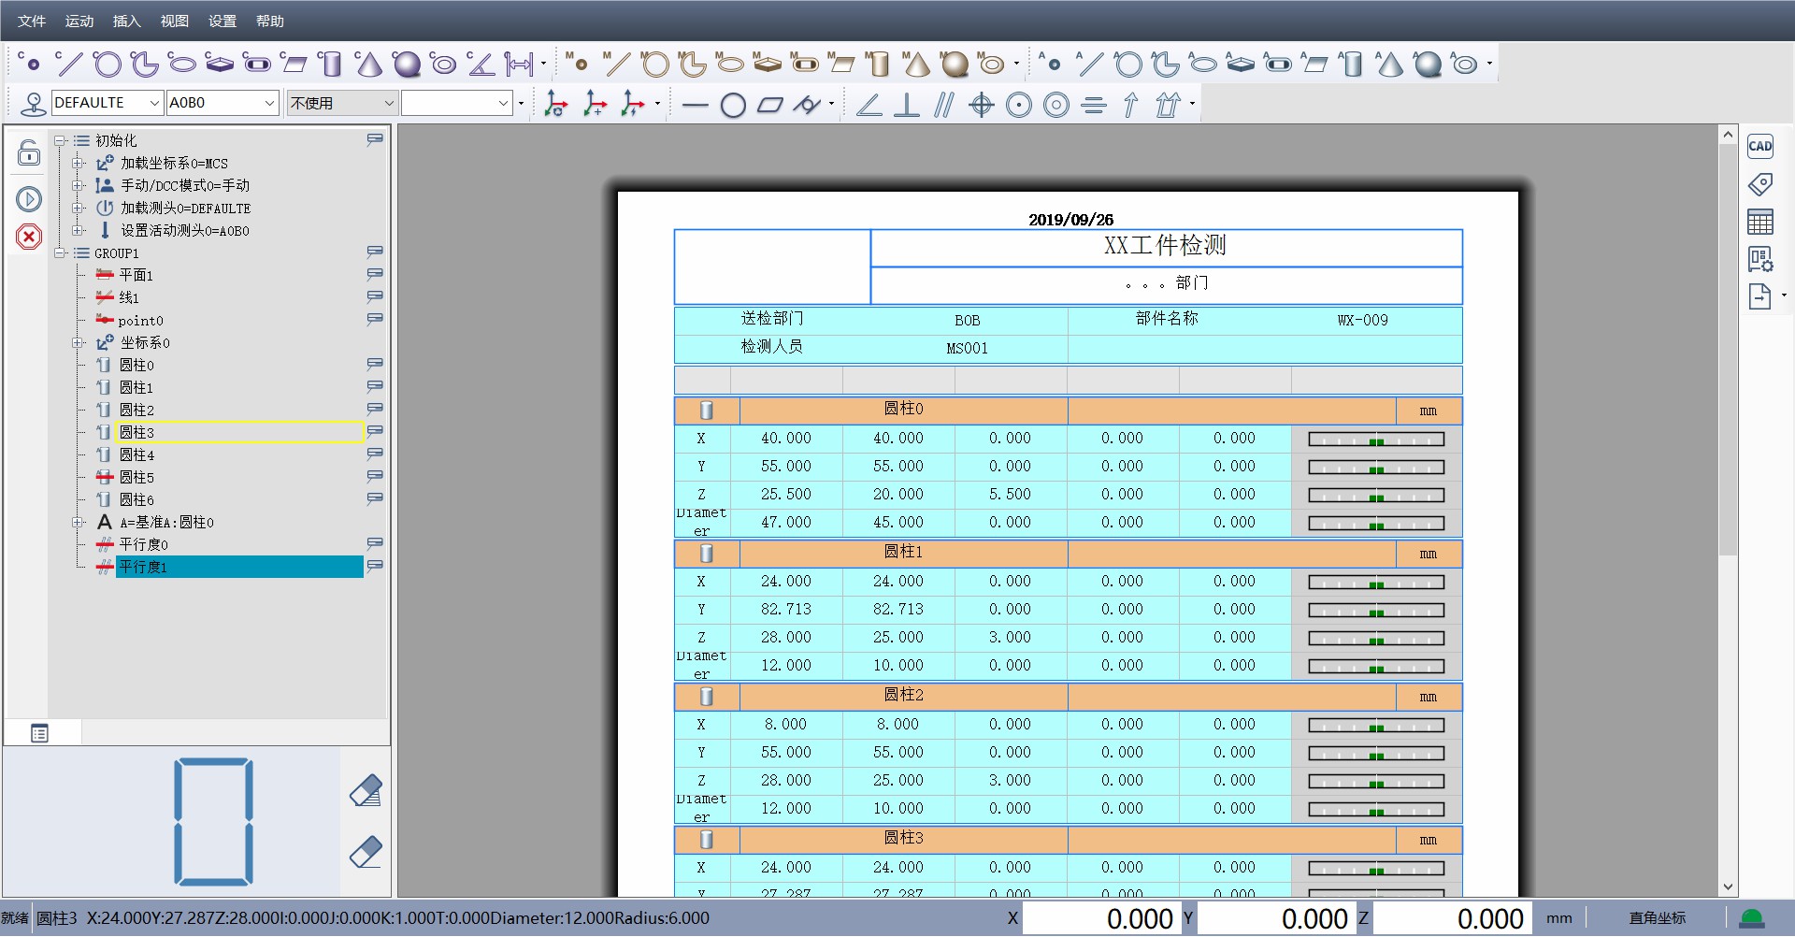Click the 圆柱0 X deviation bar
Viewport: 1795px width, 937px height.
1376,439
